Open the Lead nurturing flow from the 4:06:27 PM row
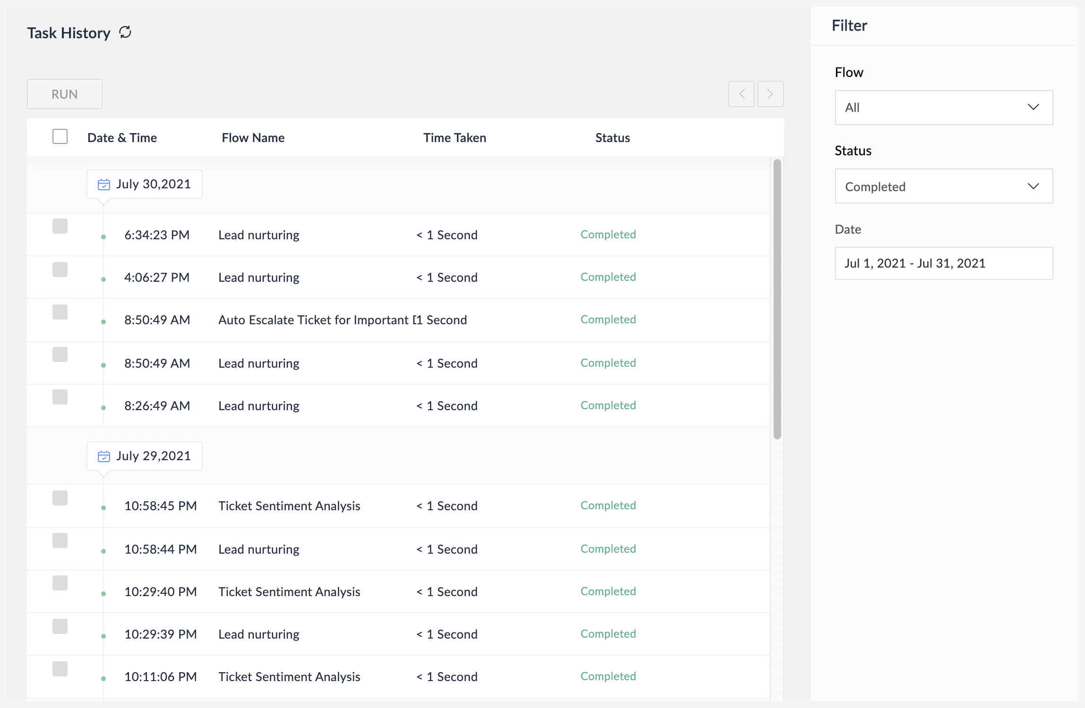Screen dimensions: 1085x708 click(258, 277)
